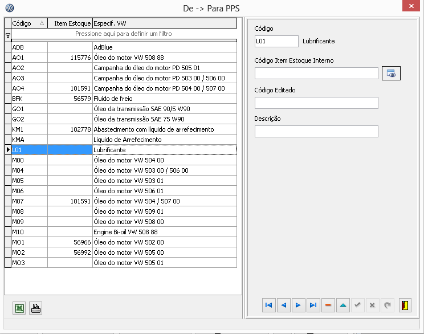Click the highlighted L01 code cell

(29, 150)
